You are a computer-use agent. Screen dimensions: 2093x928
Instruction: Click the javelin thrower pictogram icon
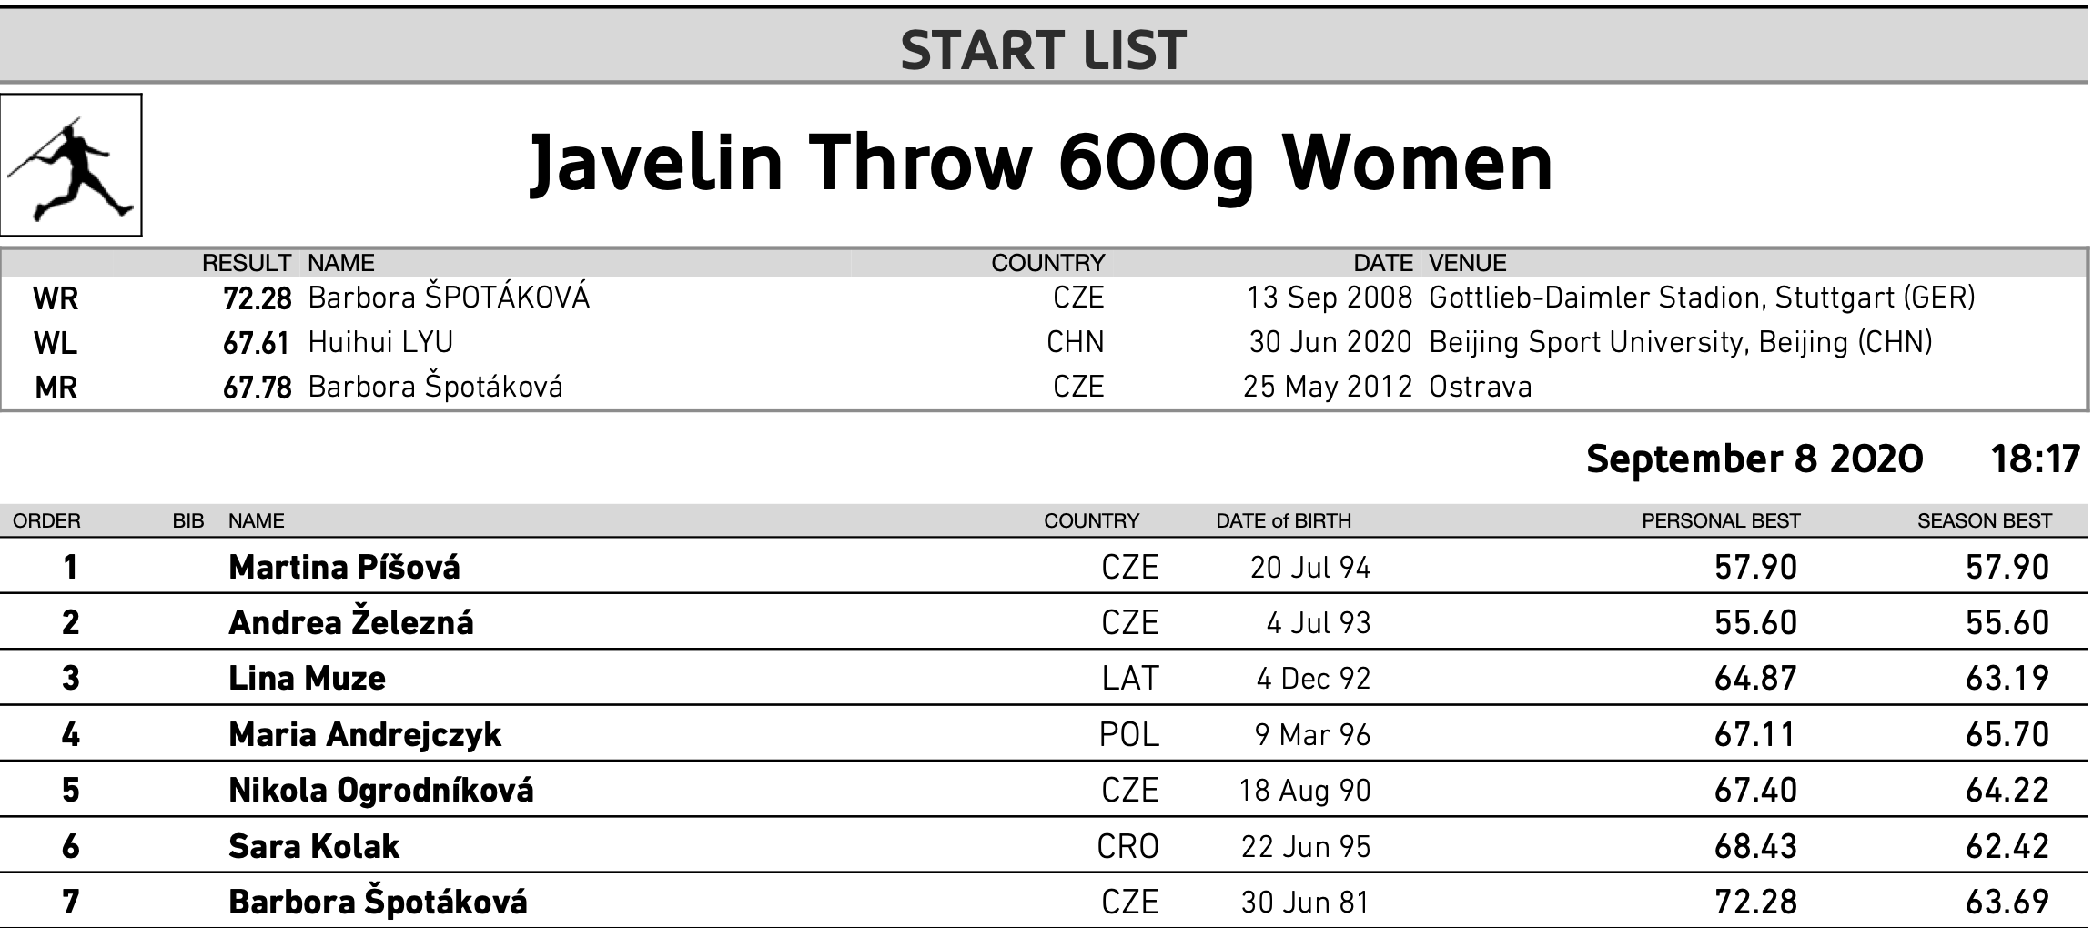[71, 165]
